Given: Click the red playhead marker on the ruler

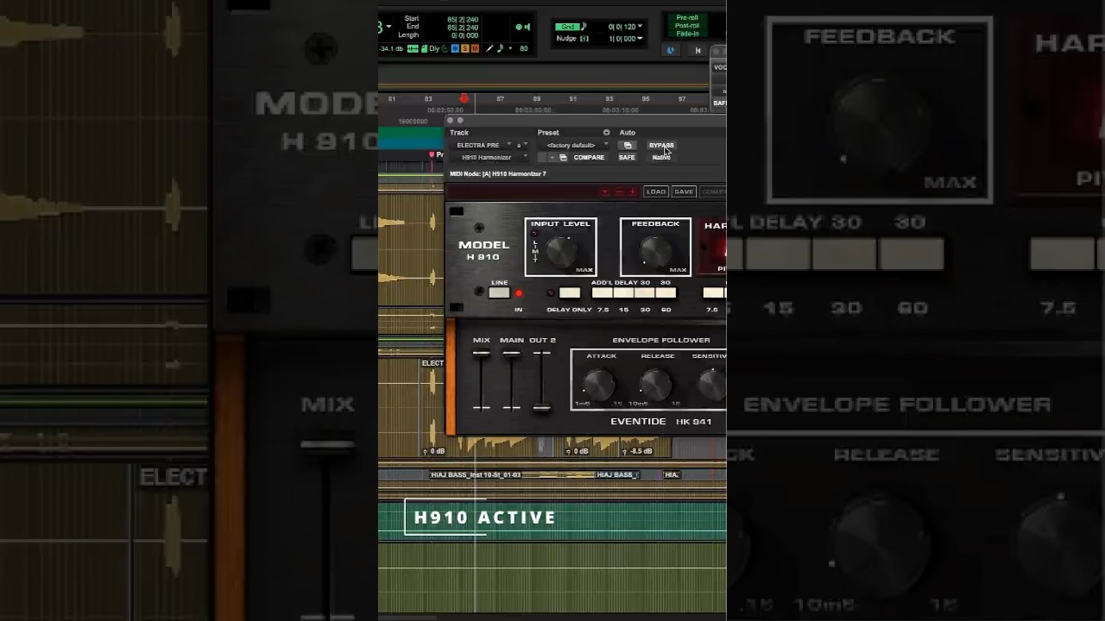Looking at the screenshot, I should click(464, 99).
